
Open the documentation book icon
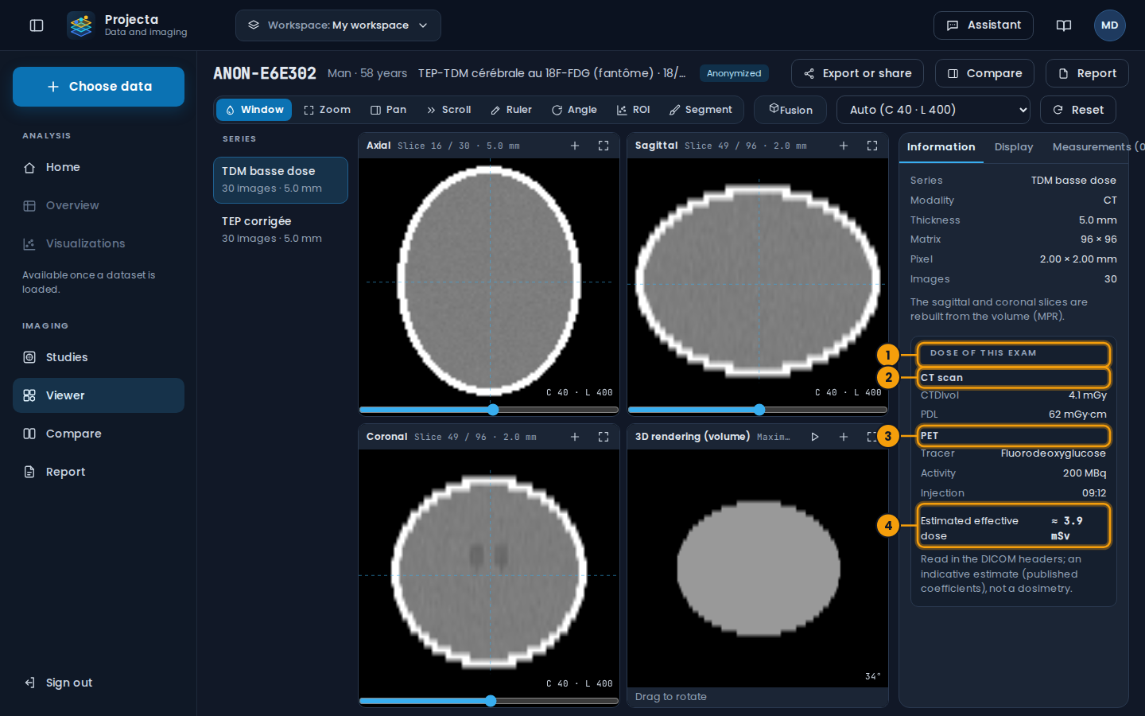click(1064, 25)
